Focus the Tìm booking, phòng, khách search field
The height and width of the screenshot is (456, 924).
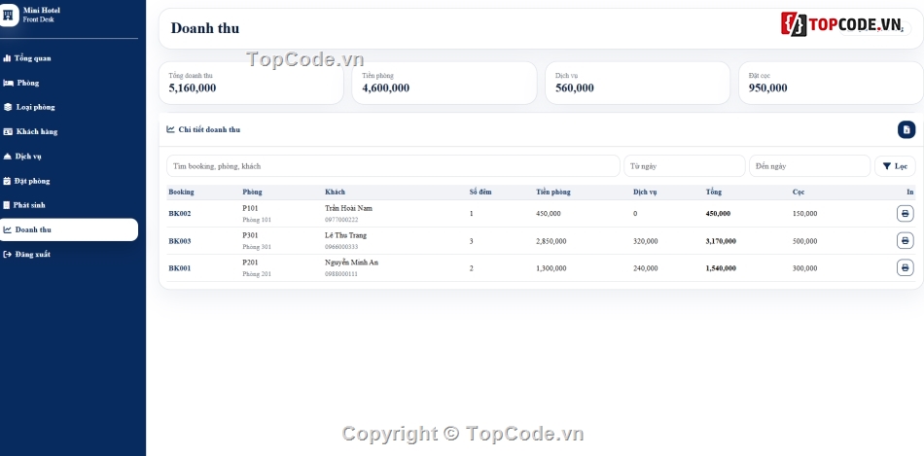(393, 166)
